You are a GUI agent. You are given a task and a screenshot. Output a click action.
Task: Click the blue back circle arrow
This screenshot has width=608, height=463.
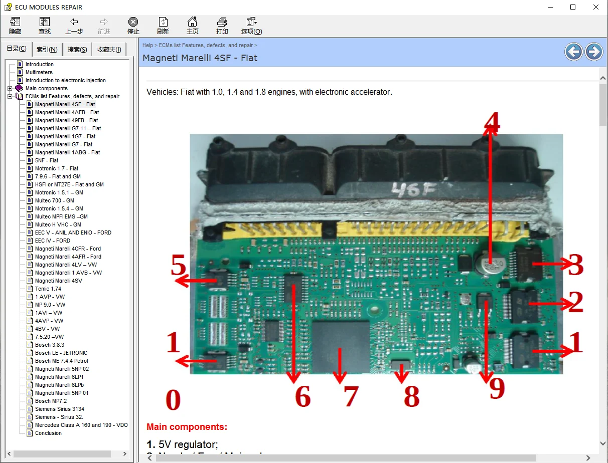(573, 52)
